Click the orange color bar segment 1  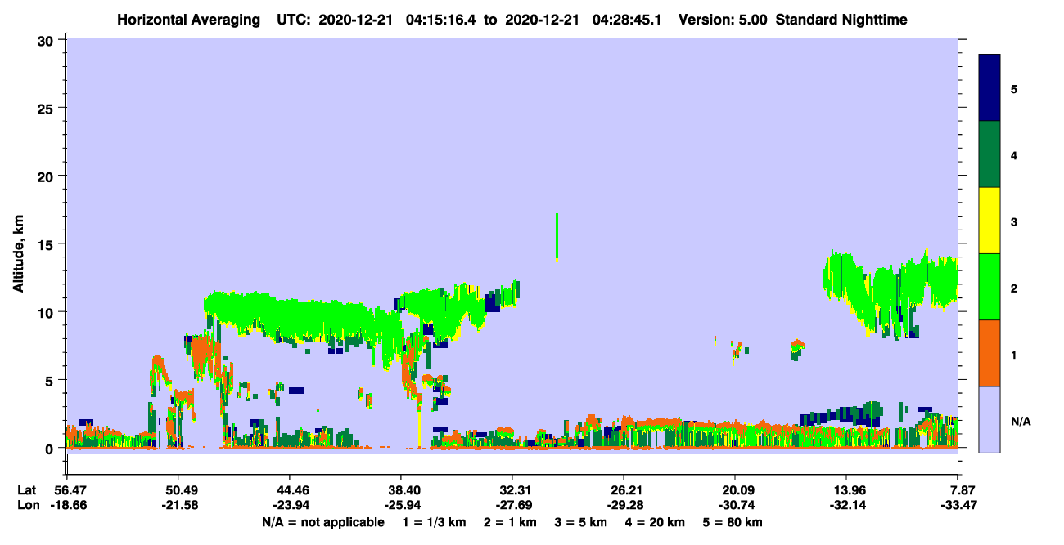click(990, 353)
